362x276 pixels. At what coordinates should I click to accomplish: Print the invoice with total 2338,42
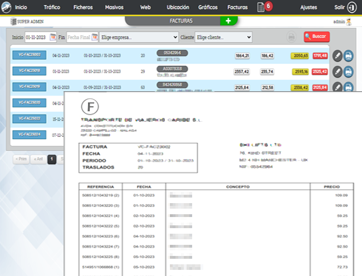point(349,87)
